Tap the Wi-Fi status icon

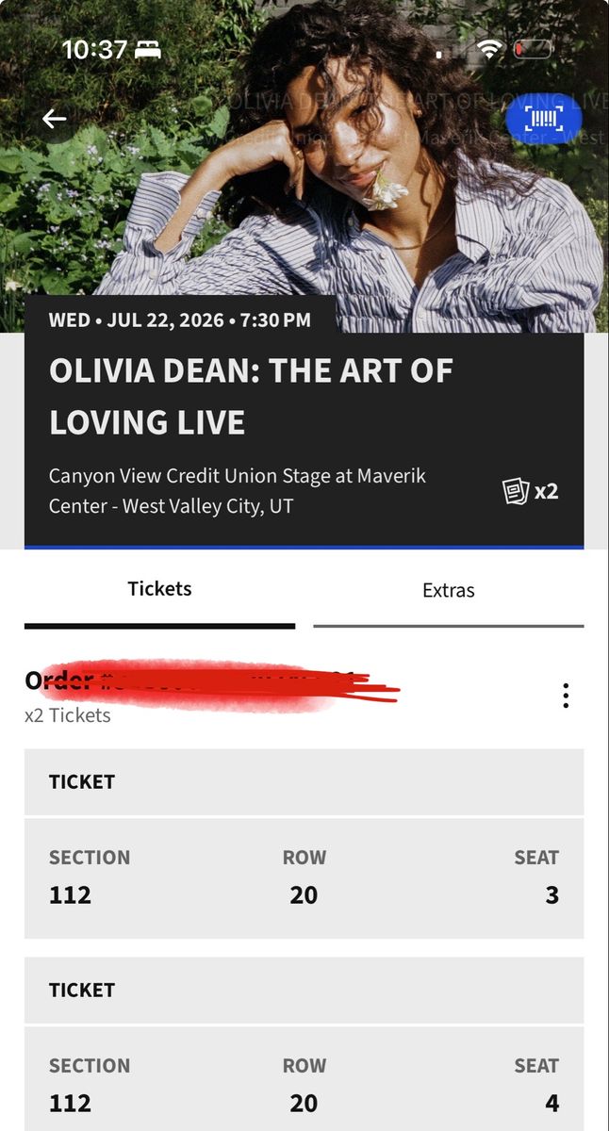point(489,49)
